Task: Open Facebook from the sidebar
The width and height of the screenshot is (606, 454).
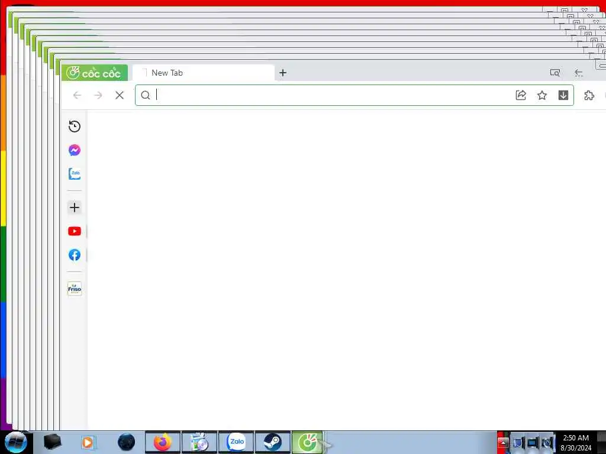Action: 75,255
